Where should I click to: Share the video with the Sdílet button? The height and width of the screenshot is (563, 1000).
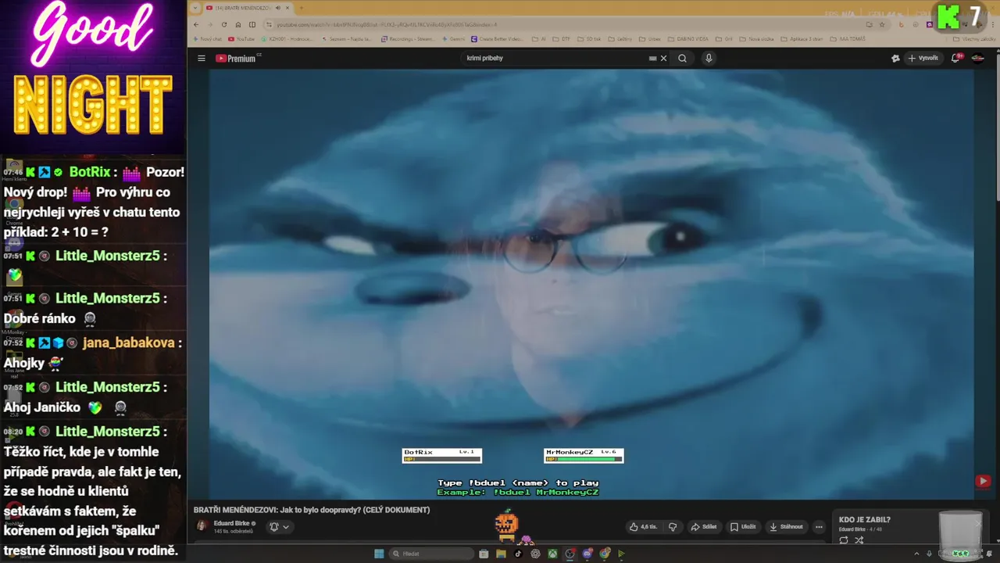click(x=704, y=527)
